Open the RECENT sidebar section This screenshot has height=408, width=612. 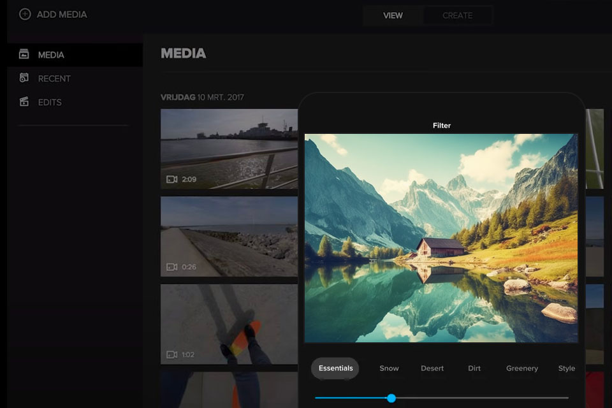point(75,78)
